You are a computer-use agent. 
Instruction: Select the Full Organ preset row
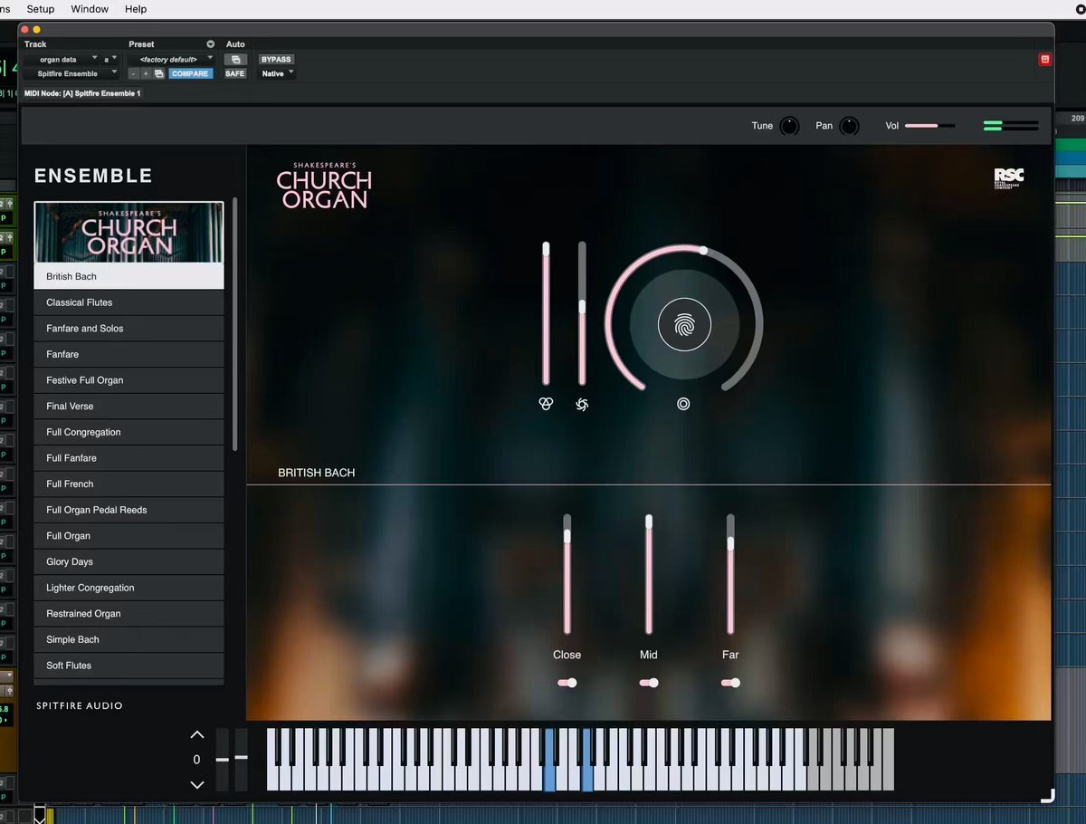[x=129, y=536]
